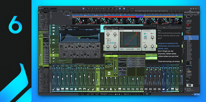Click the Record button in transport bar

point(119,94)
